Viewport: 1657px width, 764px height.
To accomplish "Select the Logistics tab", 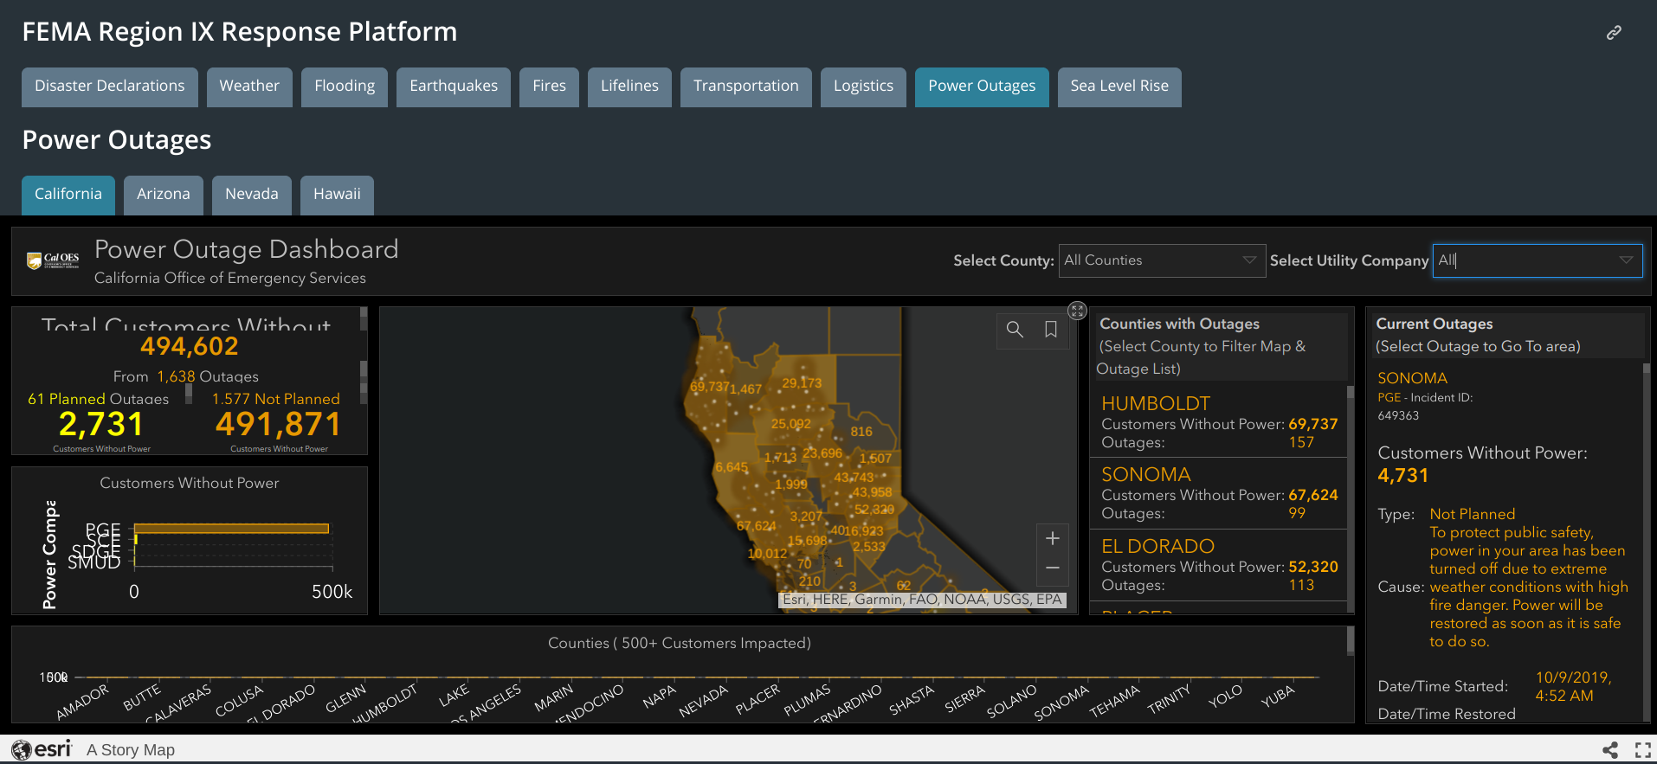I will [x=863, y=87].
